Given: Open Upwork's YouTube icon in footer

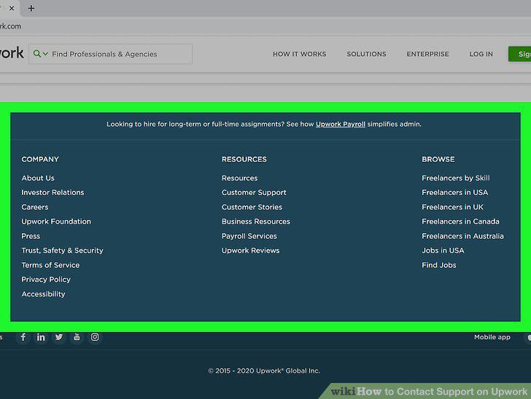Looking at the screenshot, I should click(77, 337).
